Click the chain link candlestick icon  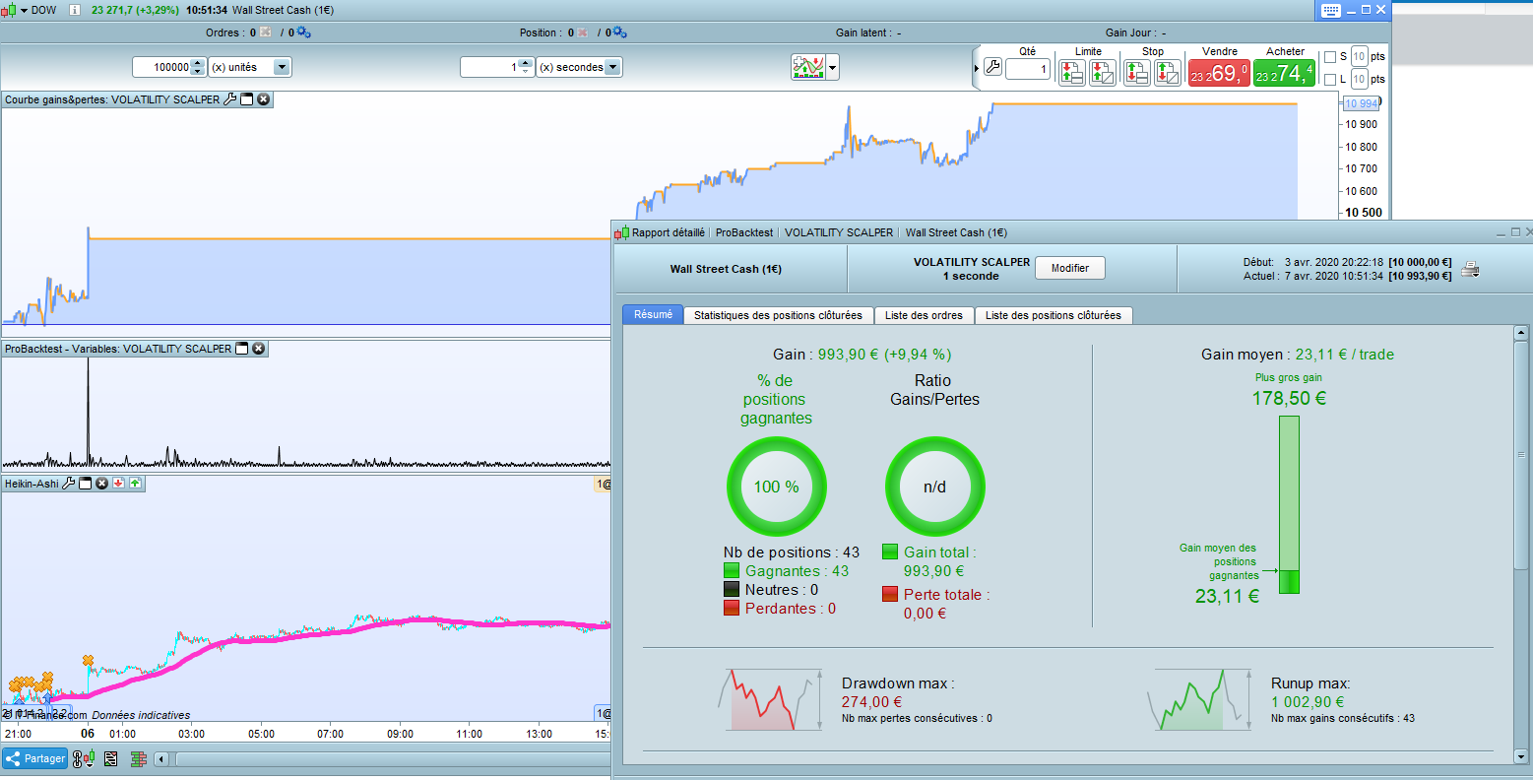[84, 758]
